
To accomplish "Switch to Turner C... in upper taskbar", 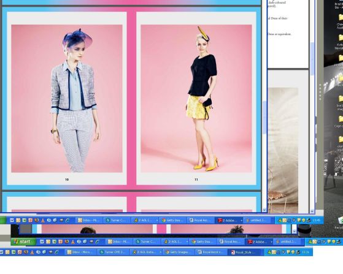I will point(116,220).
